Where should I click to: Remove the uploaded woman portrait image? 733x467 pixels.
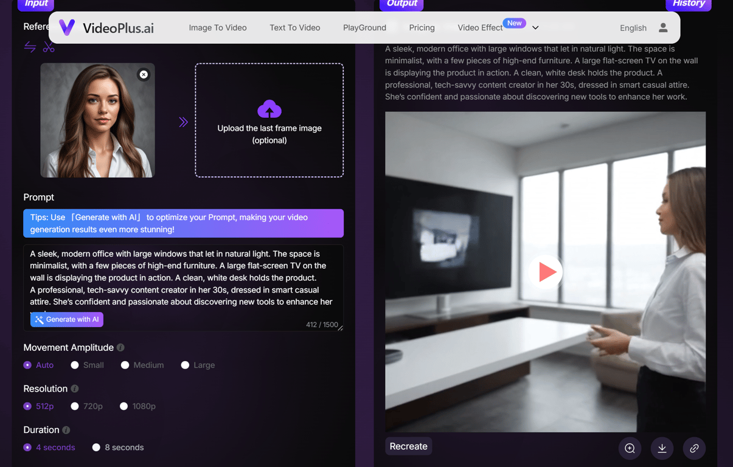pyautogui.click(x=144, y=74)
